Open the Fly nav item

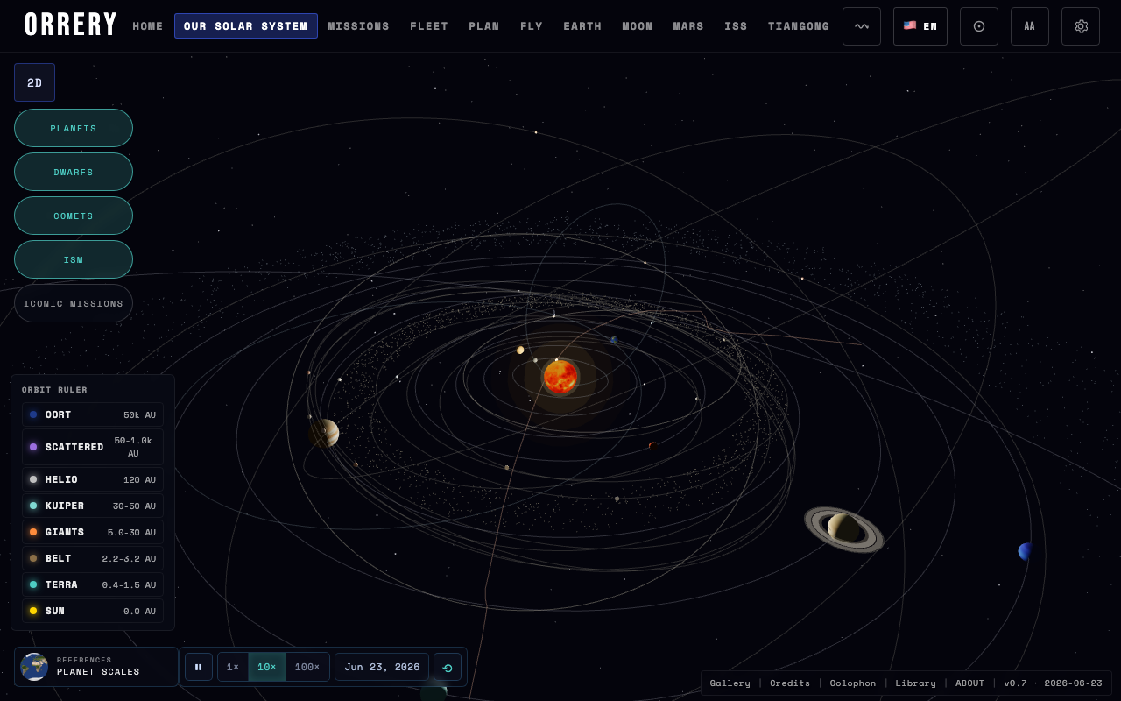coord(532,26)
